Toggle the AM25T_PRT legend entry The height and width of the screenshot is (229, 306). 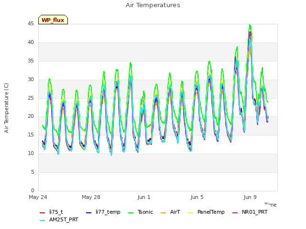pos(59,220)
